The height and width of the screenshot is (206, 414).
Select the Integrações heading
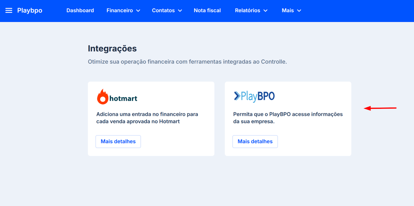112,49
